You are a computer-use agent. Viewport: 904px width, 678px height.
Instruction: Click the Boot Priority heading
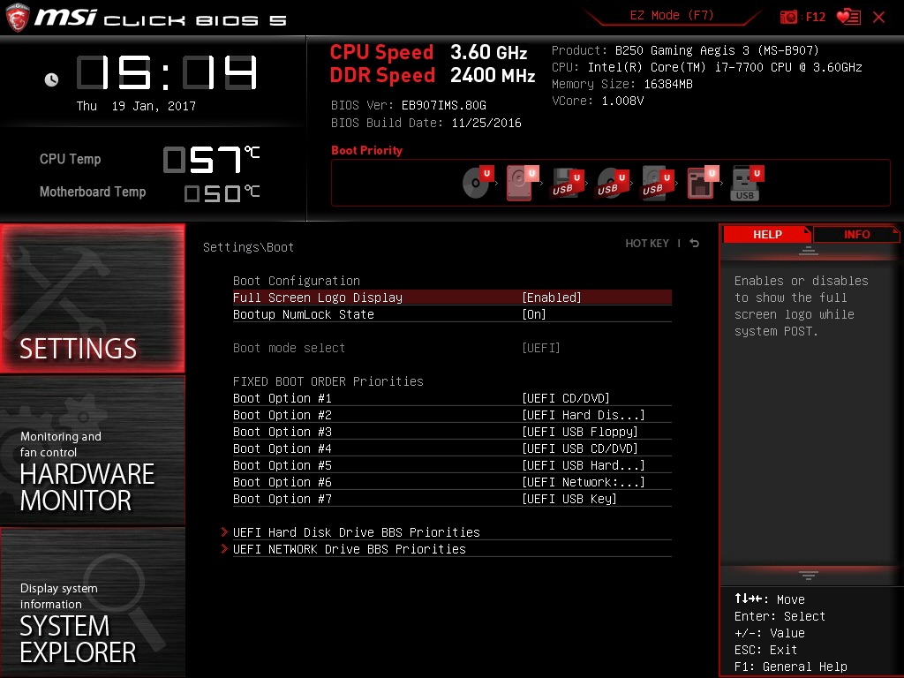[x=366, y=150]
